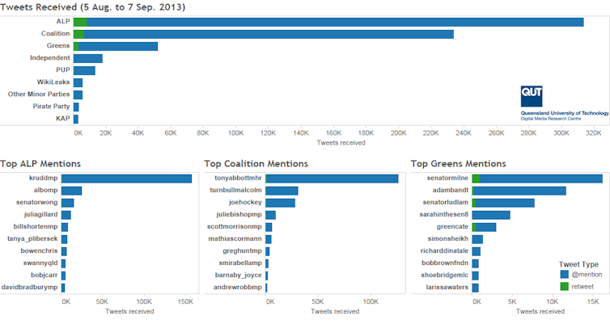Click the 'juliagillard' label

click(x=40, y=214)
